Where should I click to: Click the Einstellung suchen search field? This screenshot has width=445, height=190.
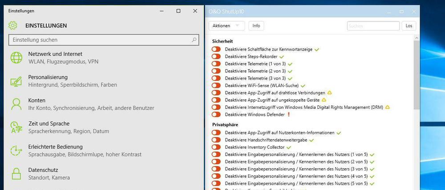click(104, 40)
